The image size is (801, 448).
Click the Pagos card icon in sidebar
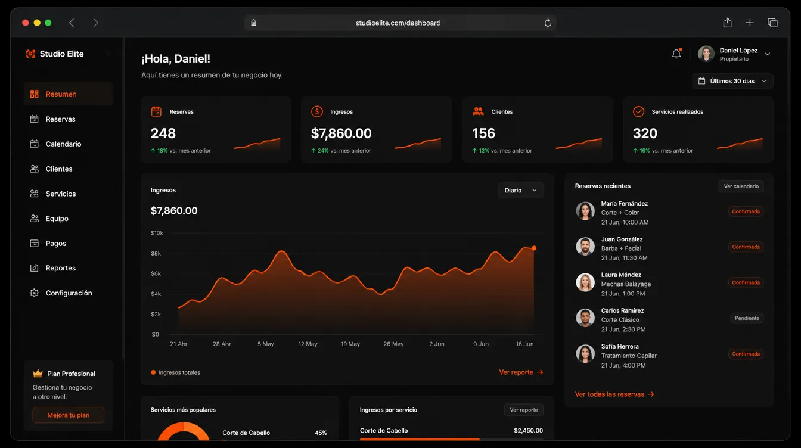34,244
